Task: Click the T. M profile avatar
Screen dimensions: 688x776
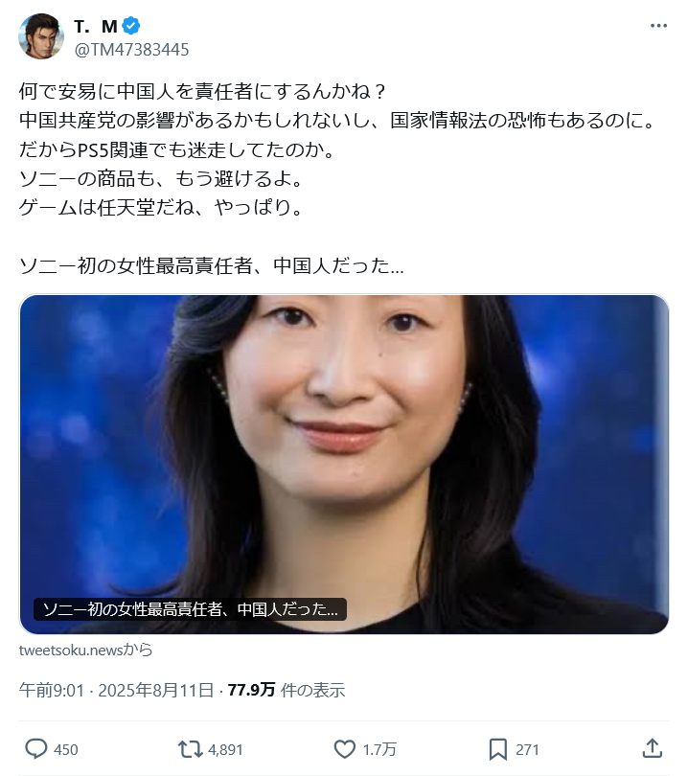Action: [41, 36]
